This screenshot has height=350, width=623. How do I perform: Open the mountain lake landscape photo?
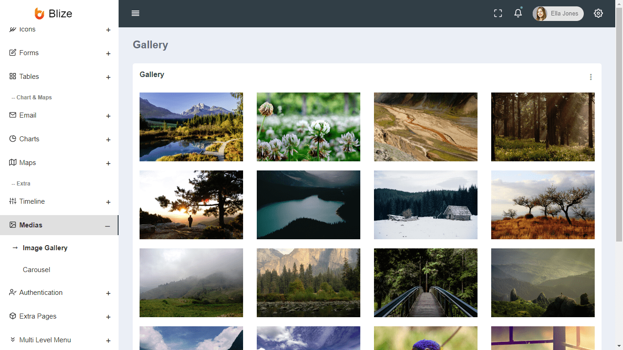click(191, 127)
